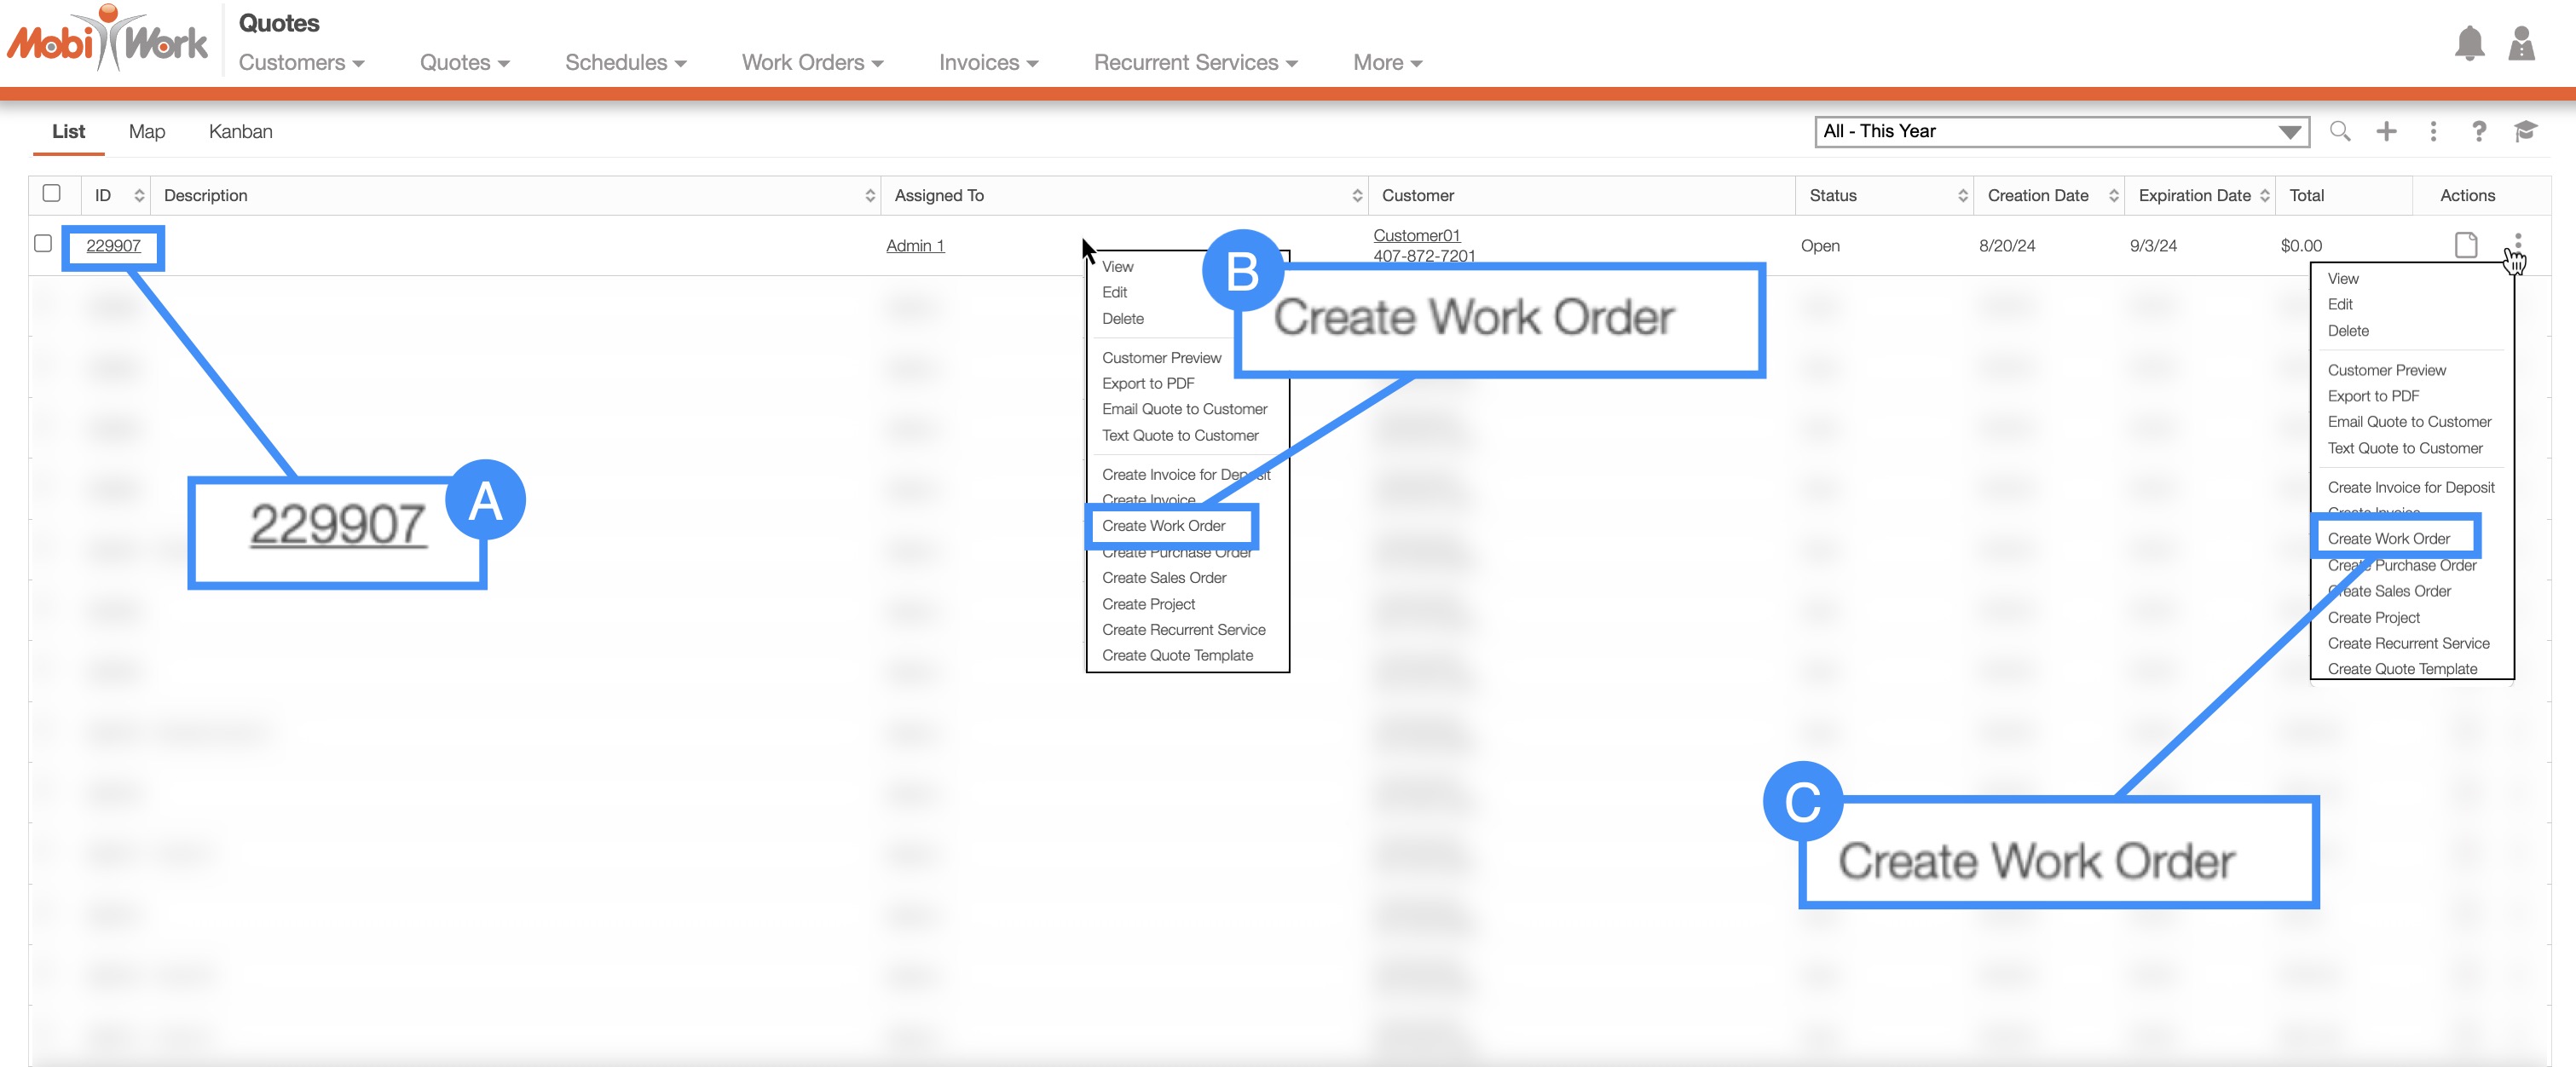Check the select-all header checkbox
Image resolution: width=2576 pixels, height=1067 pixels.
point(52,194)
